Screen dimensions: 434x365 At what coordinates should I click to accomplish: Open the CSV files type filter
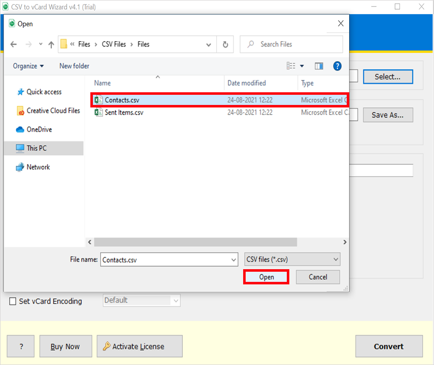(x=292, y=260)
